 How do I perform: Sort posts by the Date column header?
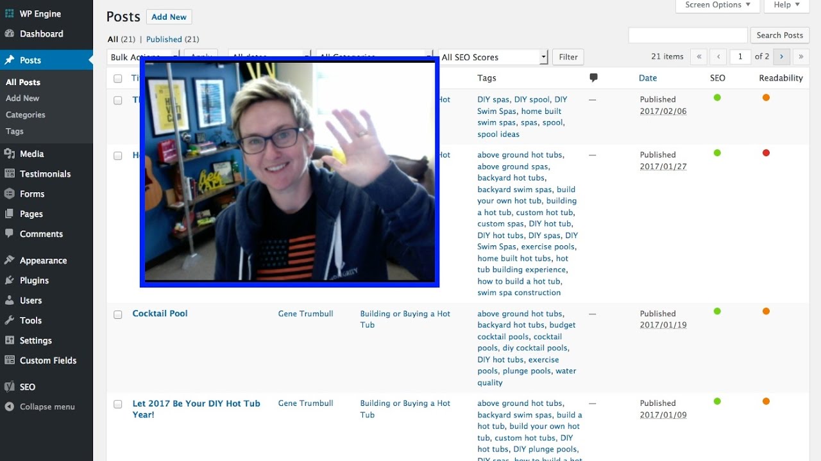coord(648,78)
